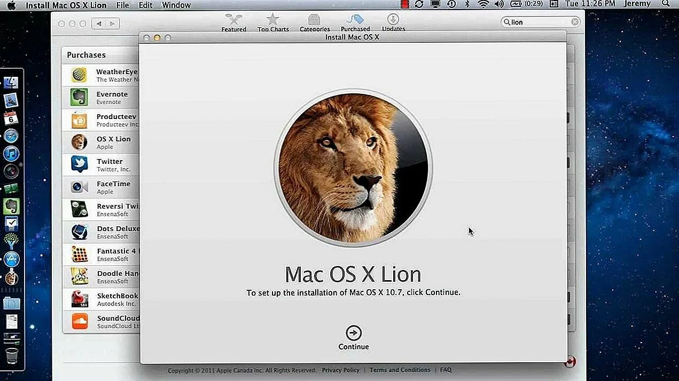
Task: Open Updates in App Store toolbar
Action: click(x=393, y=22)
